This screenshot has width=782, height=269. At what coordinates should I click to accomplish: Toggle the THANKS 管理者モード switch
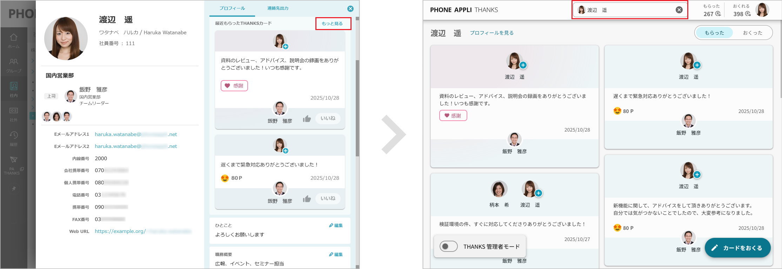click(x=449, y=246)
